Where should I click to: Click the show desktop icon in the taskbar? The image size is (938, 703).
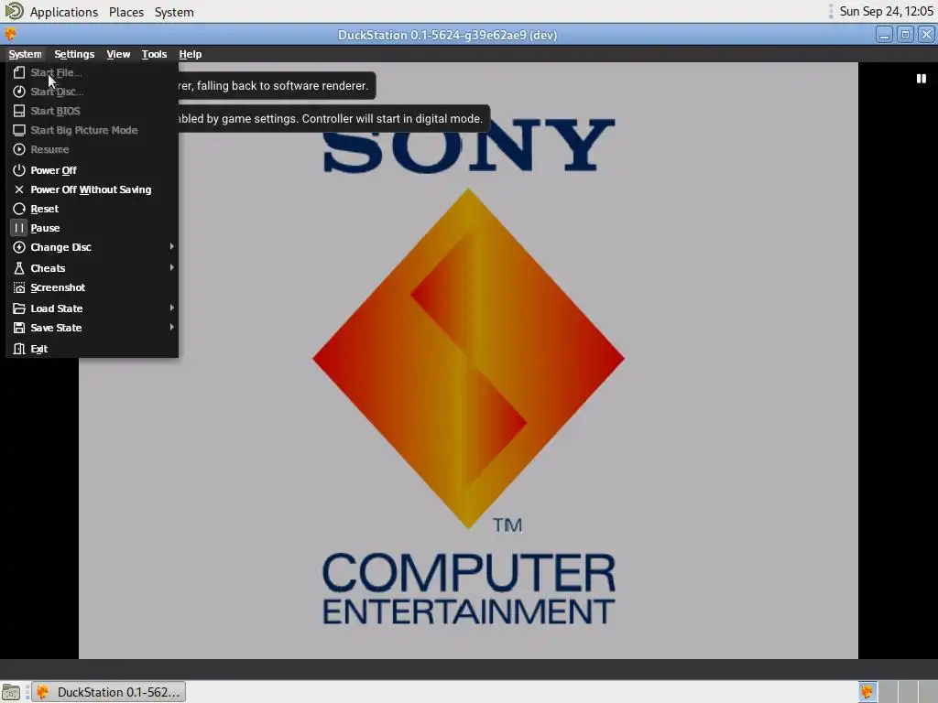coord(11,692)
